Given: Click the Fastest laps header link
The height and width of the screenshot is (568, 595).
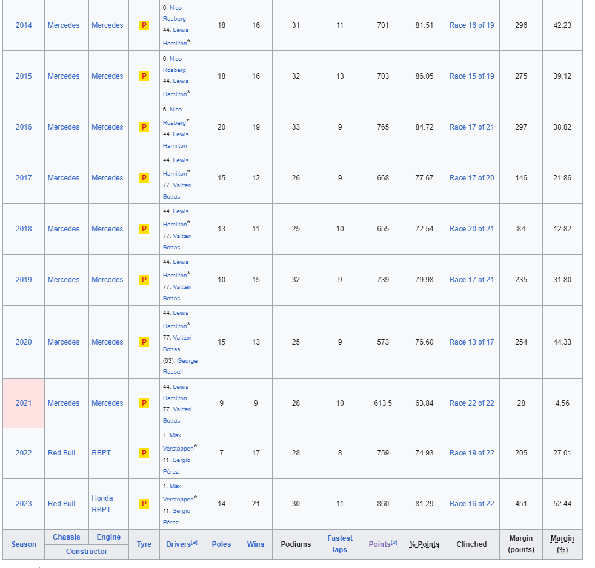Looking at the screenshot, I should pos(340,544).
